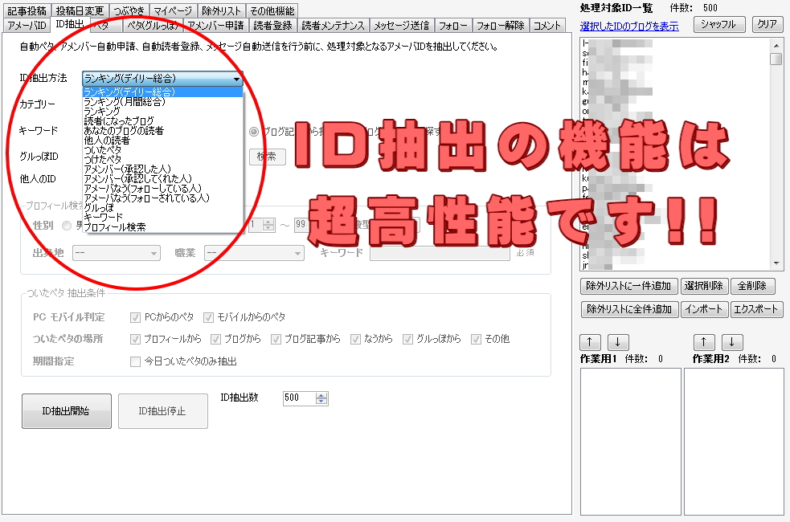This screenshot has width=790, height=522.
Task: Toggle the モバイルからのペタ checkbox
Action: coord(209,317)
